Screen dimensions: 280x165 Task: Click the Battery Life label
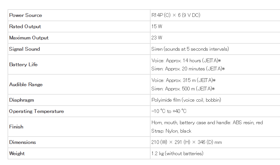click(23, 64)
